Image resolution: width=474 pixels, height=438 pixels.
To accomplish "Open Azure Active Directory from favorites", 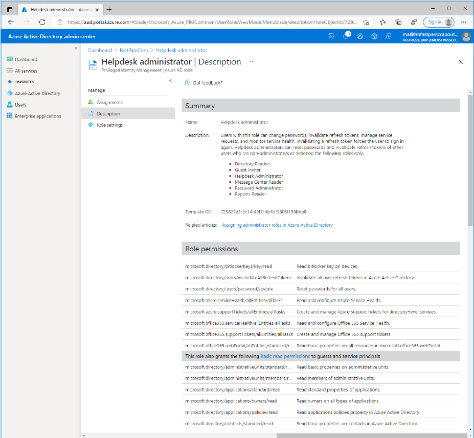I will coord(37,93).
